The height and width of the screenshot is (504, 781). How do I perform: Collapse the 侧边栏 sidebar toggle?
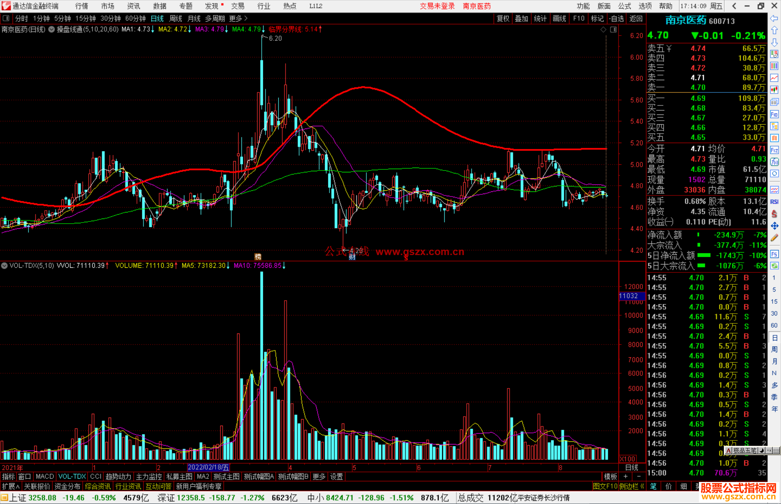632,486
